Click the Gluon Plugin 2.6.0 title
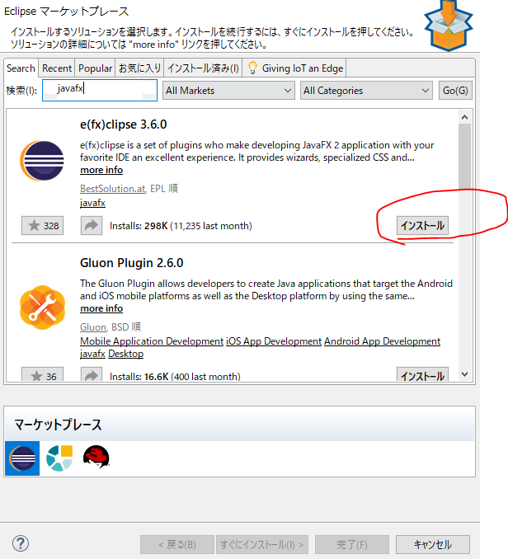508x559 pixels. click(x=132, y=263)
